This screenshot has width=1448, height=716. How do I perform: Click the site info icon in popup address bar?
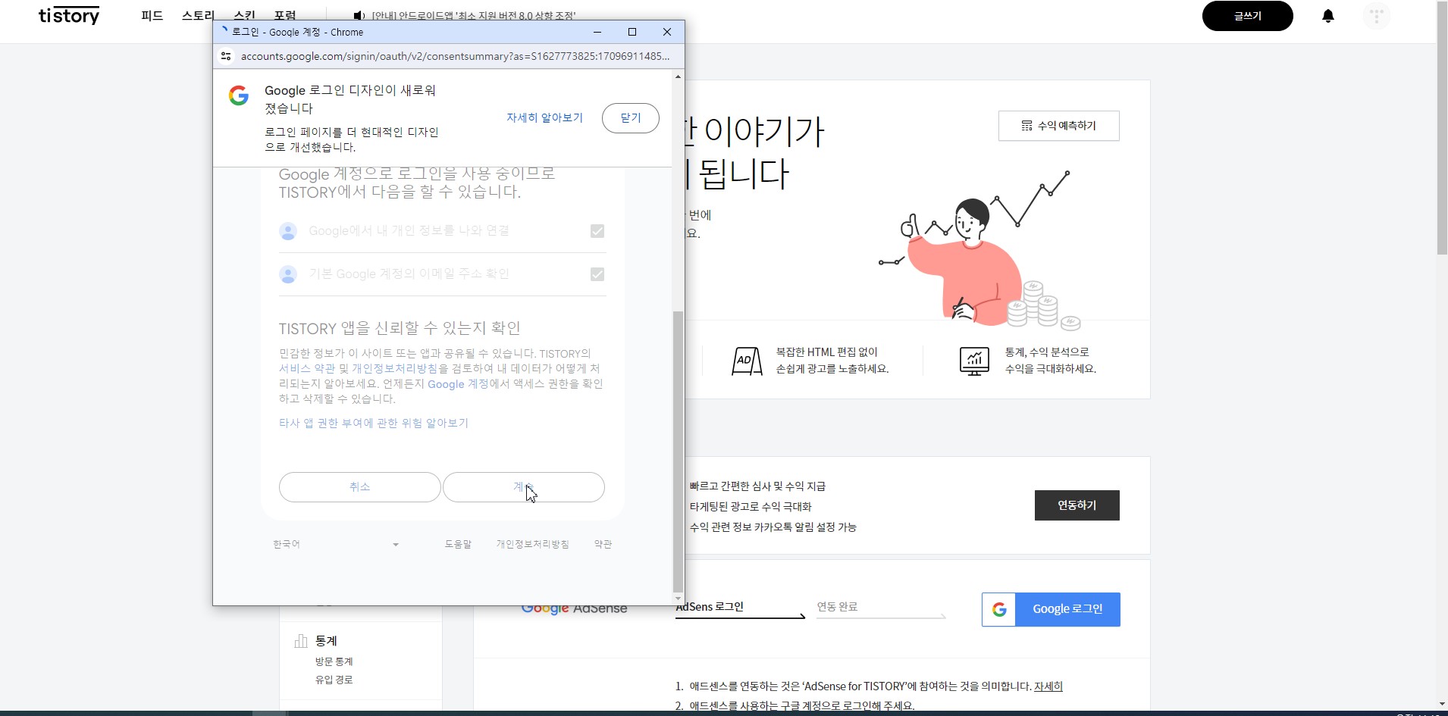pyautogui.click(x=226, y=56)
